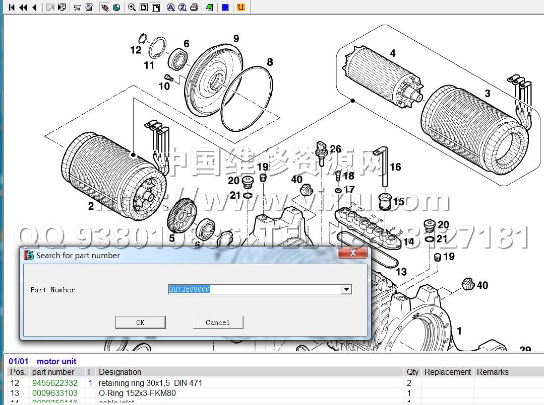Open the checklist form icon
Image resolution: width=544 pixels, height=405 pixels.
click(89, 7)
